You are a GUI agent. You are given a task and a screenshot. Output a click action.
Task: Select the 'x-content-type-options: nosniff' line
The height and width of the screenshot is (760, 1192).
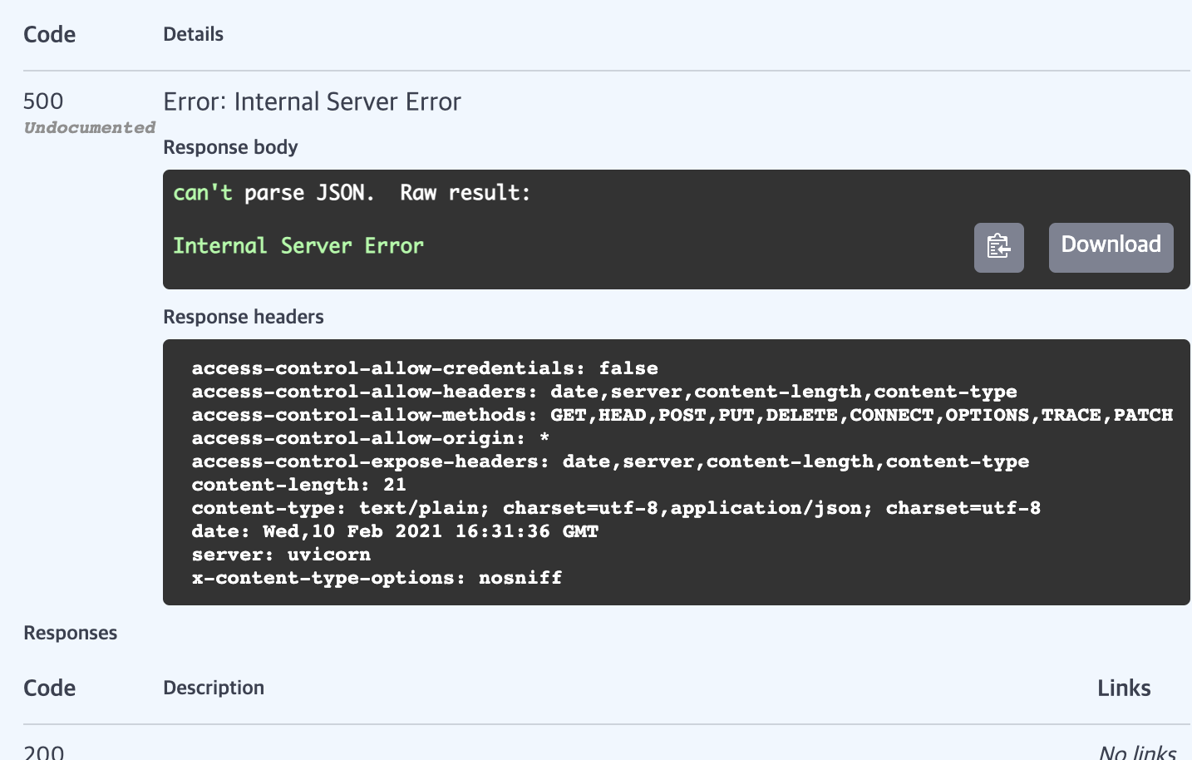click(x=377, y=578)
